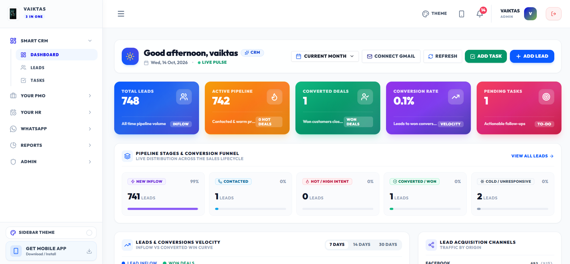Switch to the 7 Days tab
The height and width of the screenshot is (264, 570).
click(337, 244)
